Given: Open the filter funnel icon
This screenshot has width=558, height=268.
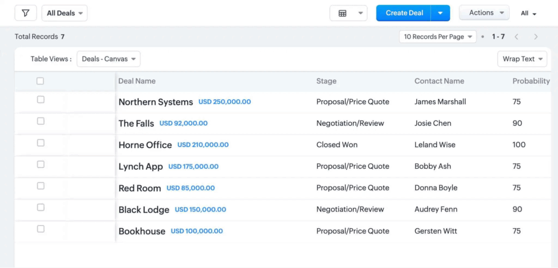Looking at the screenshot, I should click(x=26, y=13).
